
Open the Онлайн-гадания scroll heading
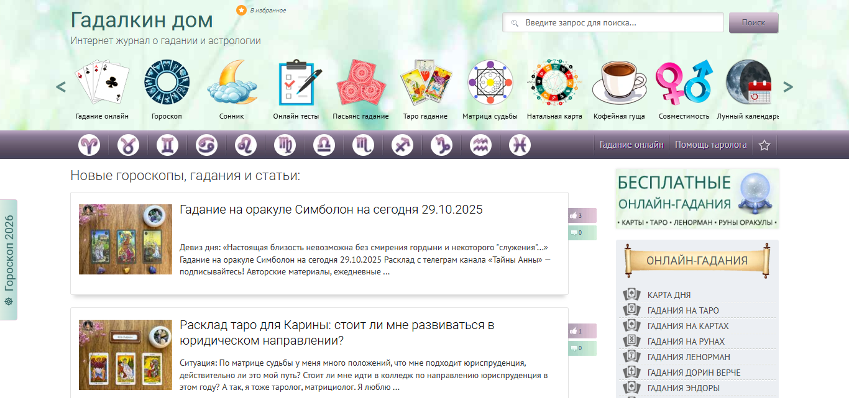click(x=697, y=261)
